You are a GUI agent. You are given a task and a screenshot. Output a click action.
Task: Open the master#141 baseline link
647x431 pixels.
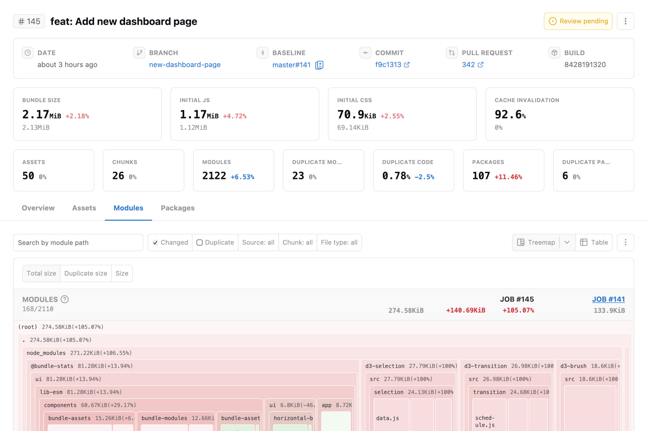(291, 65)
